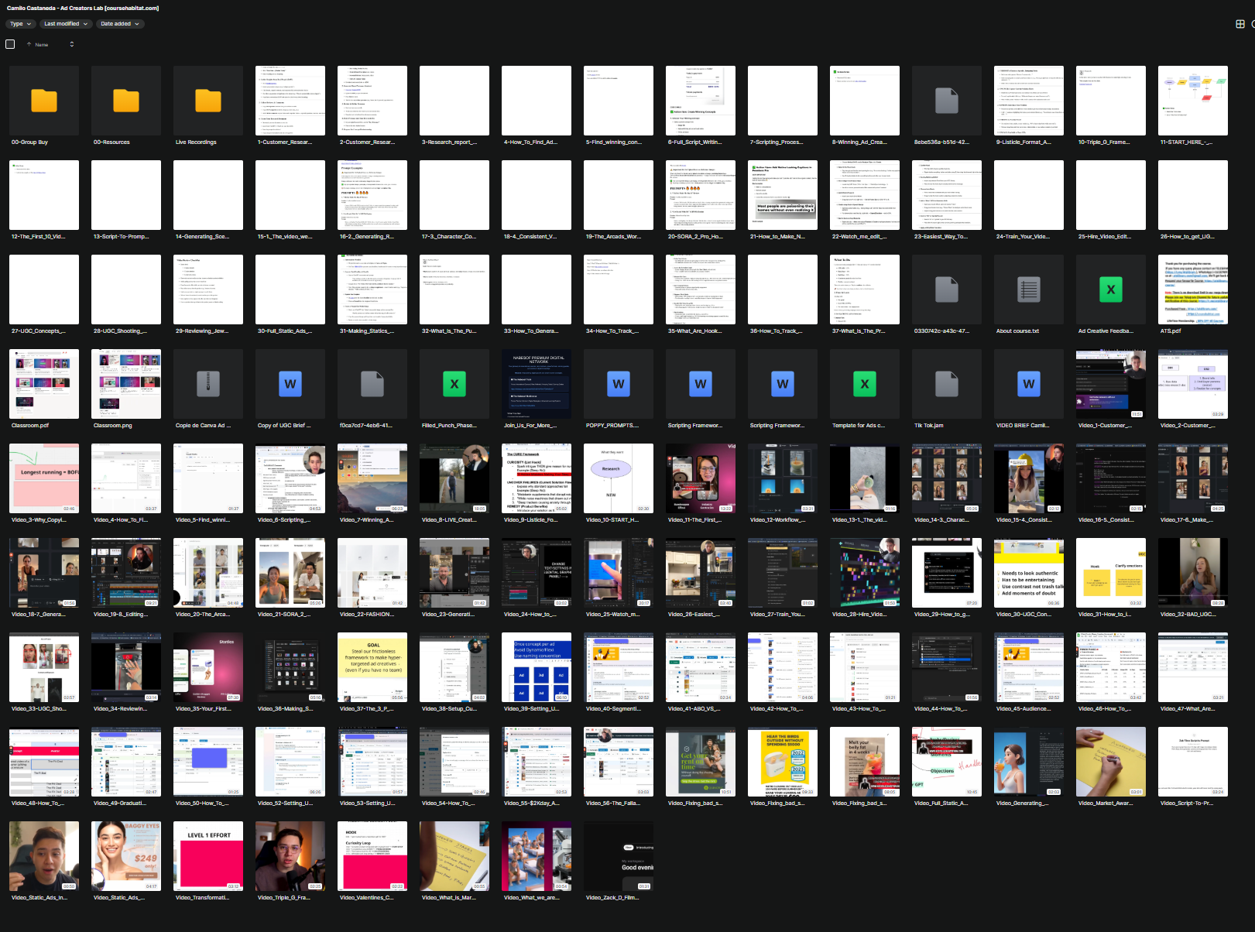This screenshot has height=932, width=1255.
Task: Open Tik Tok.jam file icon
Action: tap(947, 384)
